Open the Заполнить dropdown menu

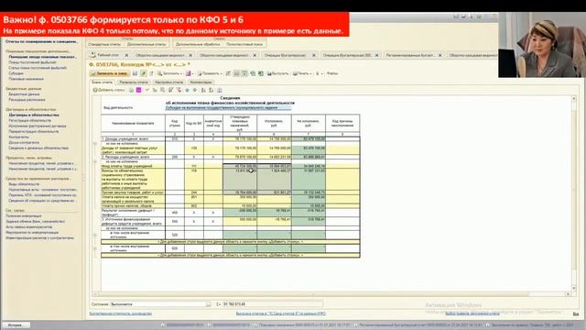pos(169,73)
